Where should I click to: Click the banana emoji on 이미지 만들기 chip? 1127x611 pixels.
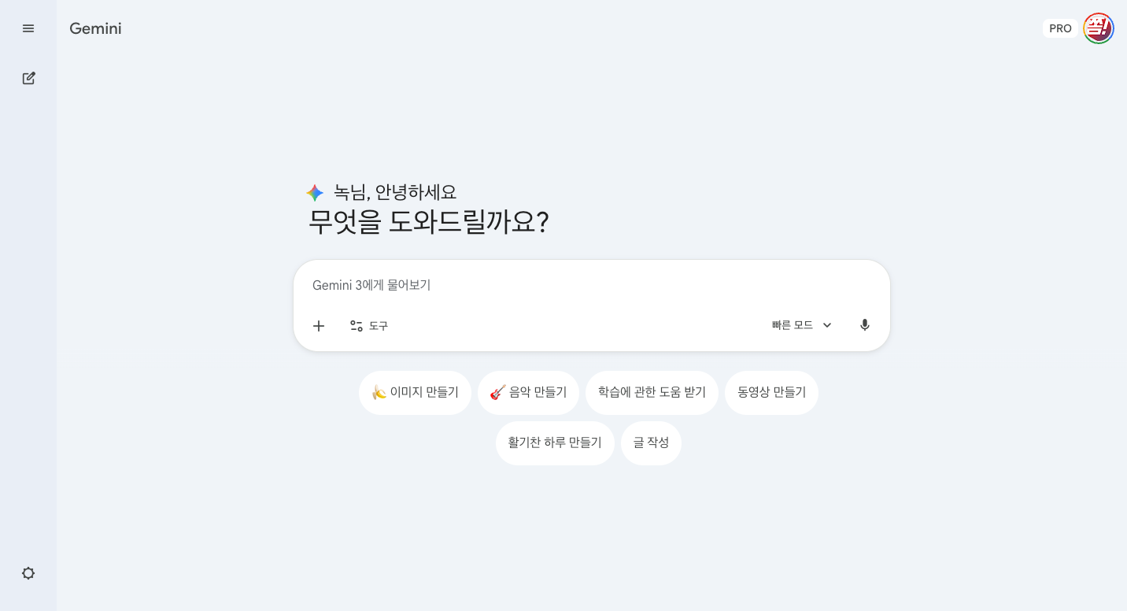379,392
